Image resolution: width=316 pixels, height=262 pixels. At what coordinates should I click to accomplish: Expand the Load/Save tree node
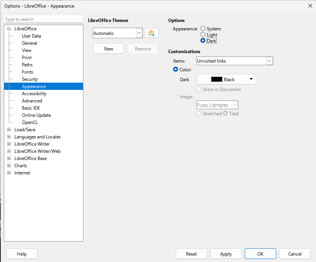9,130
